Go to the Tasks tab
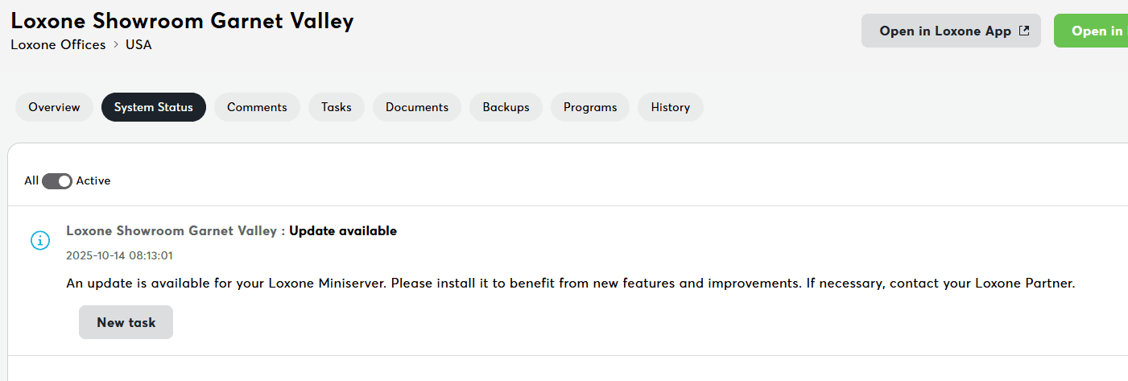Image resolution: width=1128 pixels, height=381 pixels. pyautogui.click(x=337, y=107)
